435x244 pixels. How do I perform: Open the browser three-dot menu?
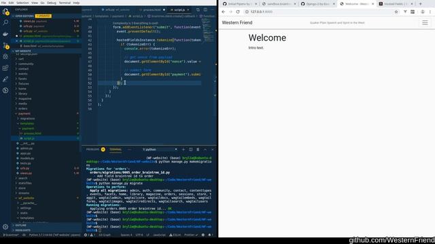[x=430, y=12]
